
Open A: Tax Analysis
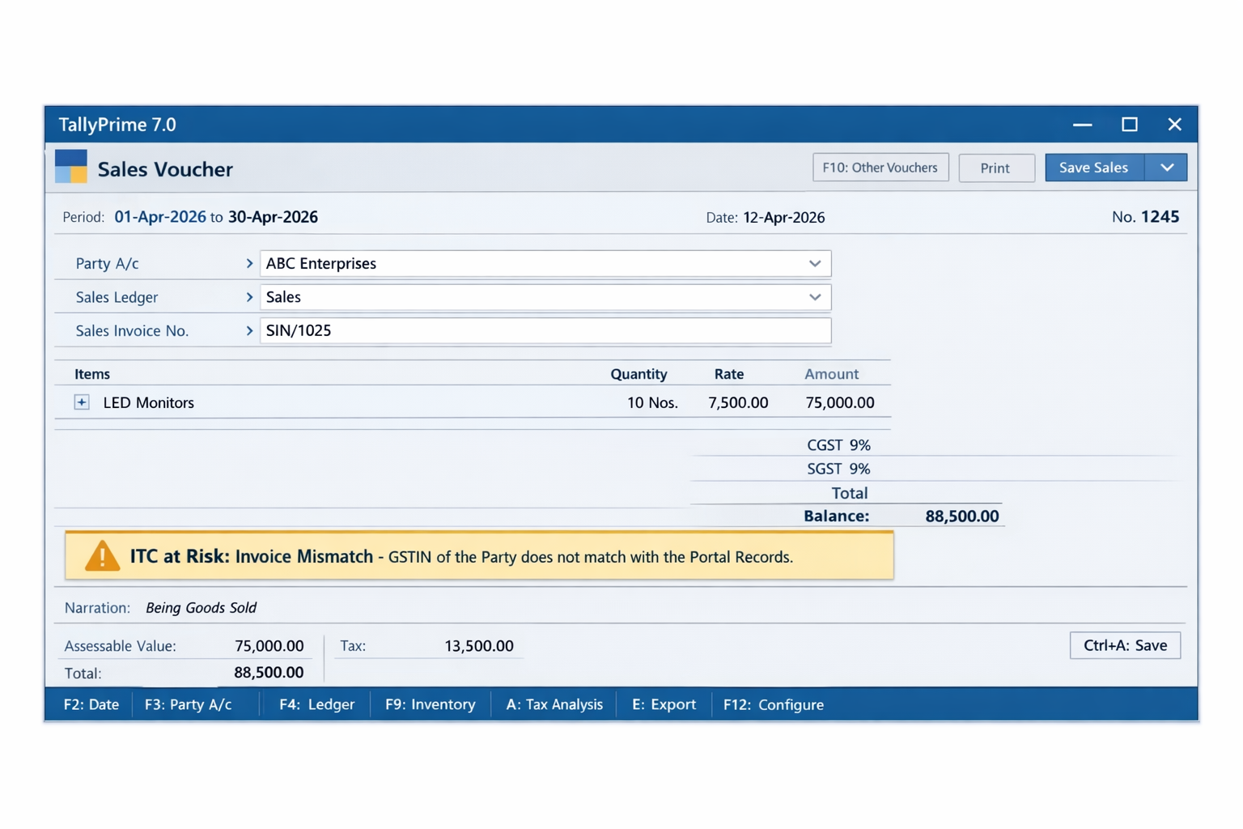pos(554,704)
